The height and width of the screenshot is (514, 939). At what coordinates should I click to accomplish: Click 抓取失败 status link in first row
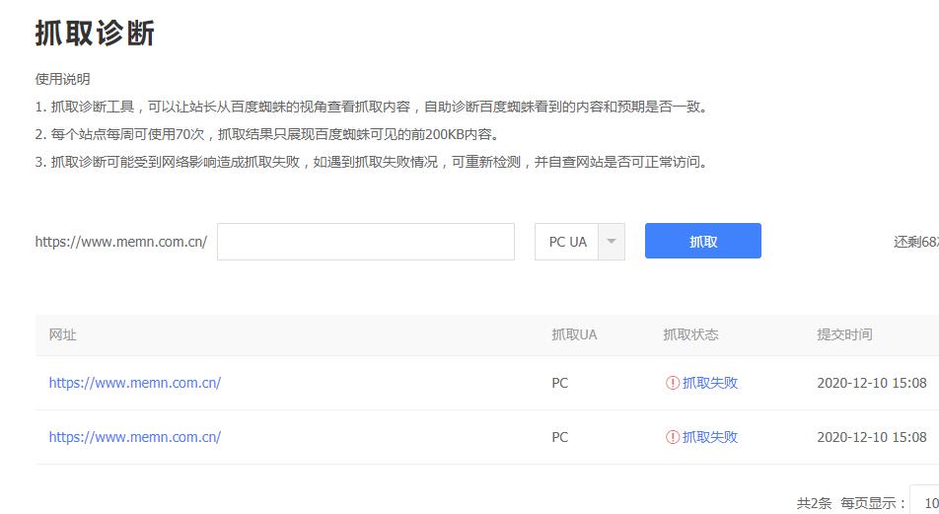click(709, 383)
